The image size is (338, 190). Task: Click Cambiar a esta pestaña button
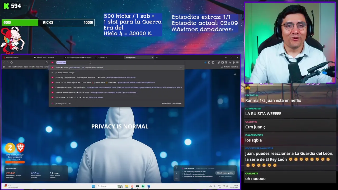coord(92,68)
